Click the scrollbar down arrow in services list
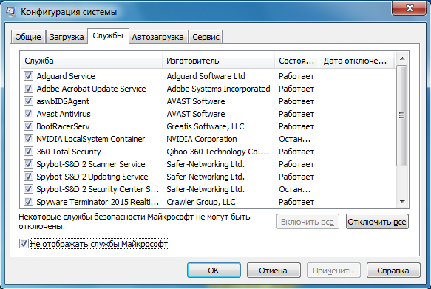The width and height of the screenshot is (431, 289). pos(402,202)
